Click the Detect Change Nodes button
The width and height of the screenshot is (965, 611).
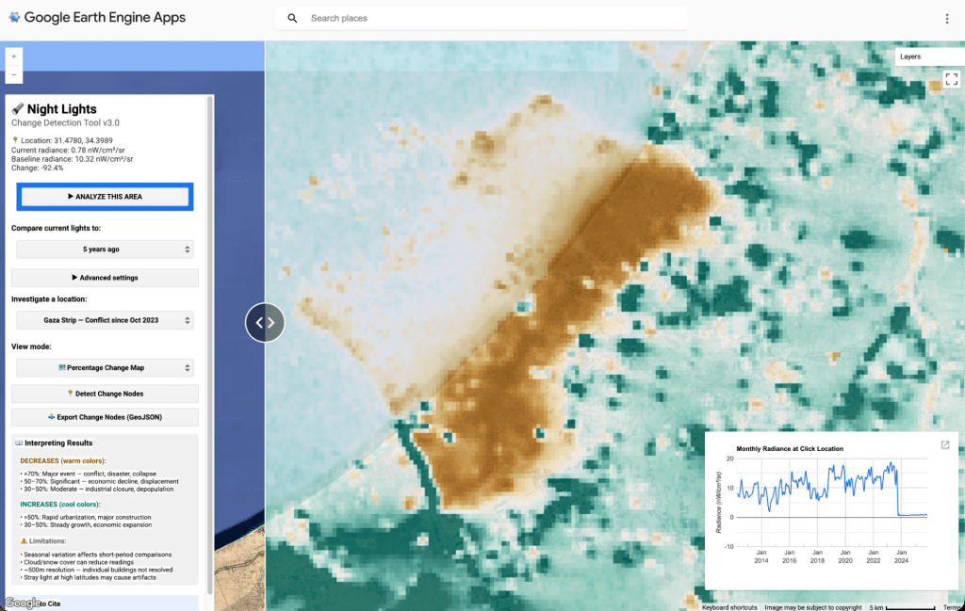click(x=105, y=394)
